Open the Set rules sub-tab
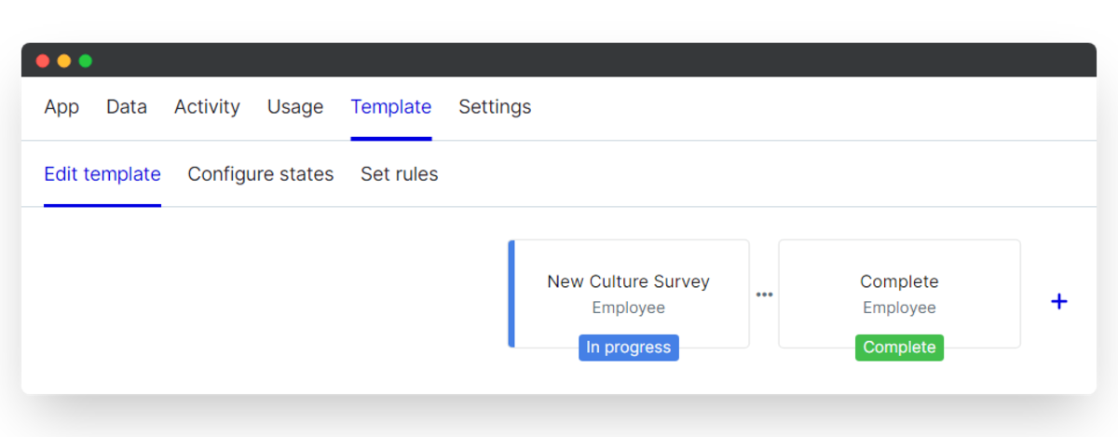The width and height of the screenshot is (1118, 437). point(400,174)
